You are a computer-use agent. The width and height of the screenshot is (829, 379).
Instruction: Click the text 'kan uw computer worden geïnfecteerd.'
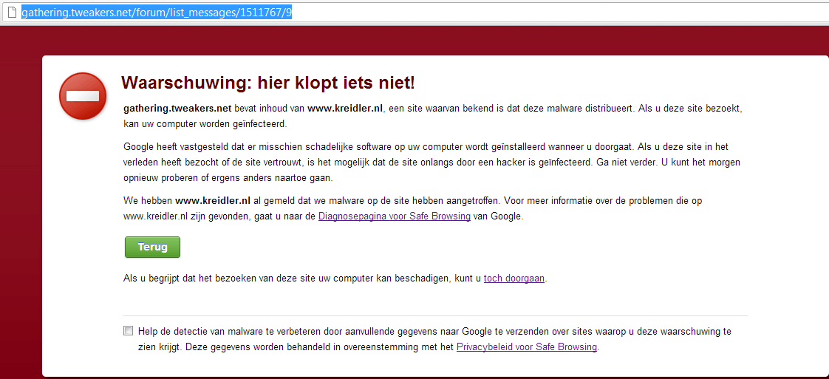(205, 125)
